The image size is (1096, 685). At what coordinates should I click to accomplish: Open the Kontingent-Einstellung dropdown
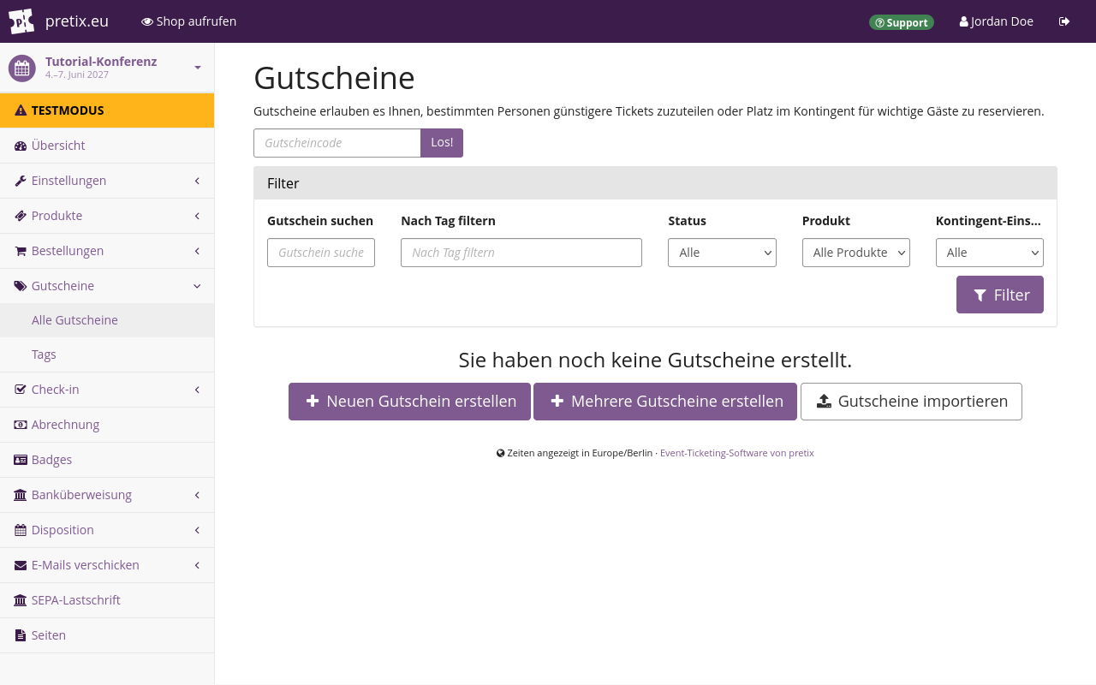click(990, 253)
